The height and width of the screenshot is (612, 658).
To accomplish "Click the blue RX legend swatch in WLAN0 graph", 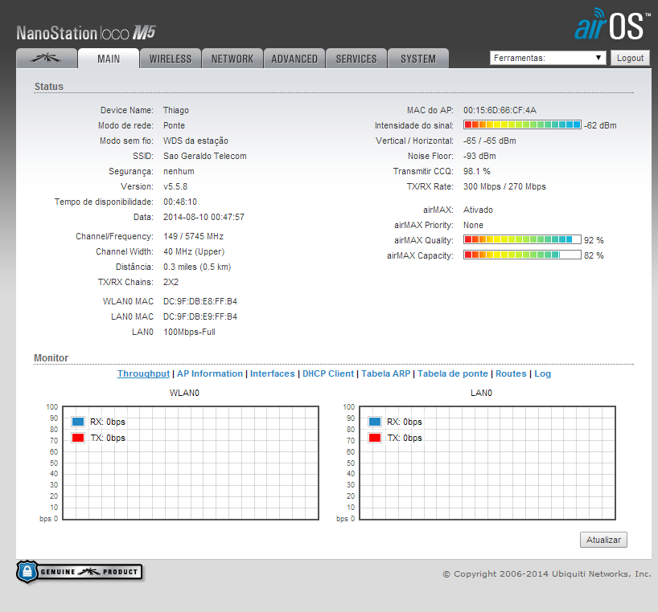I will [x=78, y=422].
